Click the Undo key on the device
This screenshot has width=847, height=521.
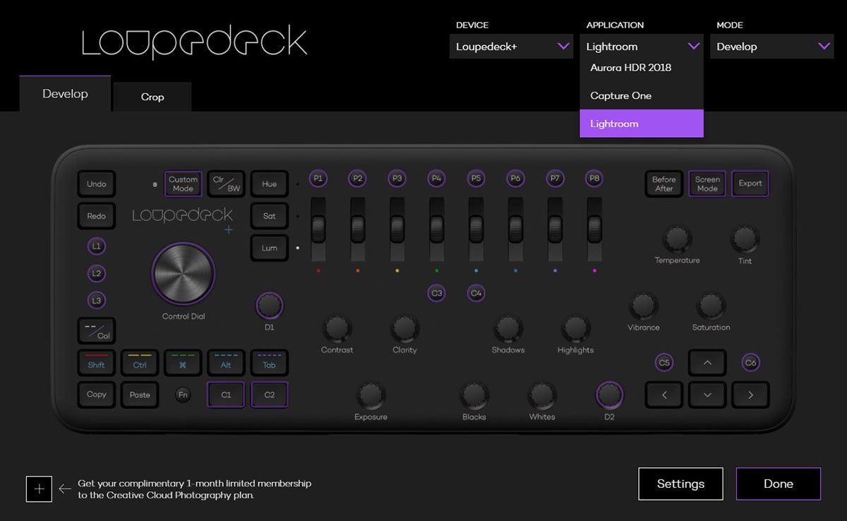tap(96, 184)
